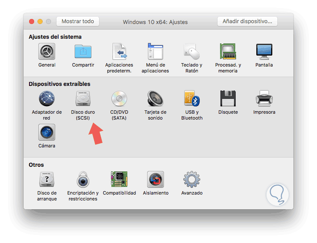Select Impresora printer device
Viewport: 317px width, 243px height.
pyautogui.click(x=264, y=99)
